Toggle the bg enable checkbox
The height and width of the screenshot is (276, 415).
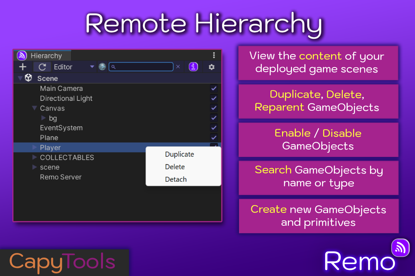pyautogui.click(x=214, y=118)
